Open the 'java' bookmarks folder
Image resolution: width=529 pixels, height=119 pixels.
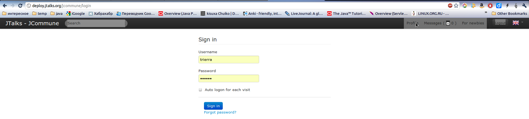click(57, 13)
